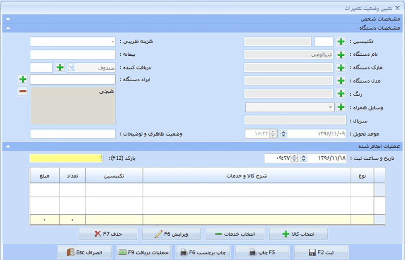Collapse the عملیات انجام شده section
405x260 pixels.
click(8, 147)
